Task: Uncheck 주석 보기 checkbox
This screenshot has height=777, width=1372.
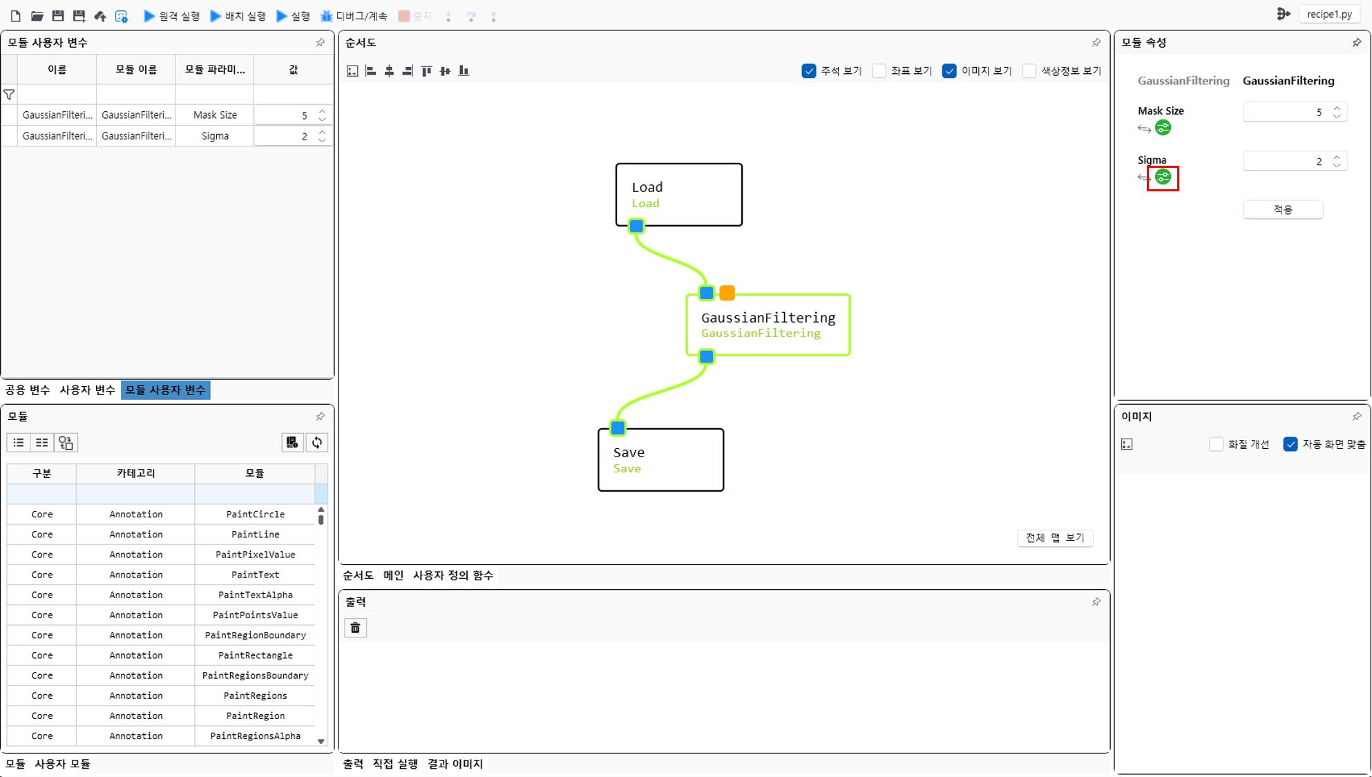Action: tap(809, 71)
